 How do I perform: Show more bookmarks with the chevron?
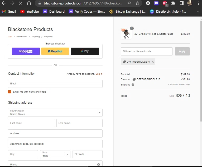pyautogui.click(x=198, y=12)
